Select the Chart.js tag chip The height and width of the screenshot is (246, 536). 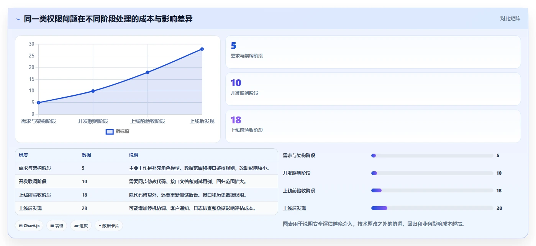(29, 226)
